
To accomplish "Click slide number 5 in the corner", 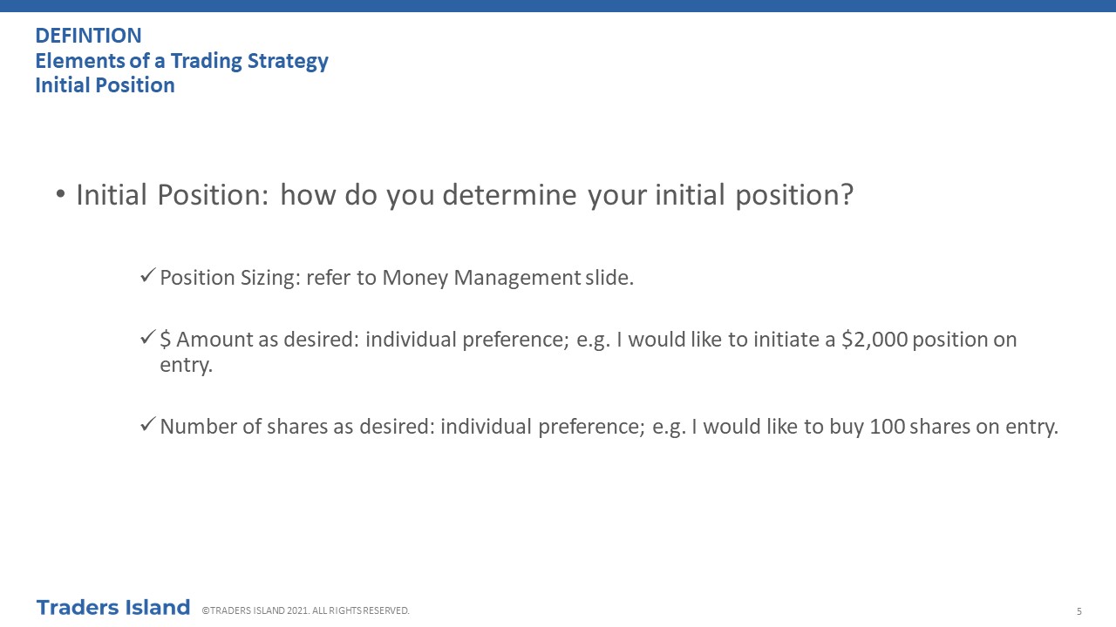I will coord(1079,611).
